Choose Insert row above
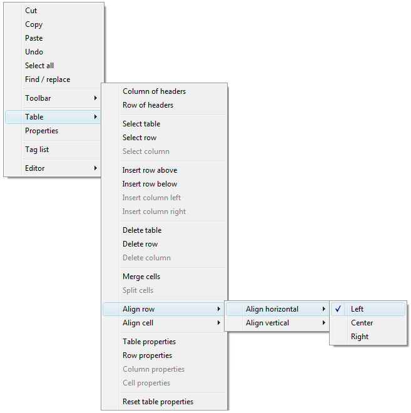Image resolution: width=411 pixels, height=413 pixels. [165, 170]
